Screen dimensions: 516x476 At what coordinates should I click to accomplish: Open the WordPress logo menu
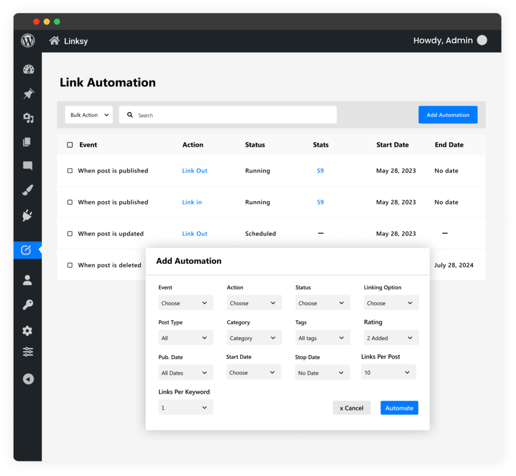point(28,41)
